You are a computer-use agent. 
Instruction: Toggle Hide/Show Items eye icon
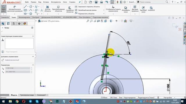coord(117,21)
